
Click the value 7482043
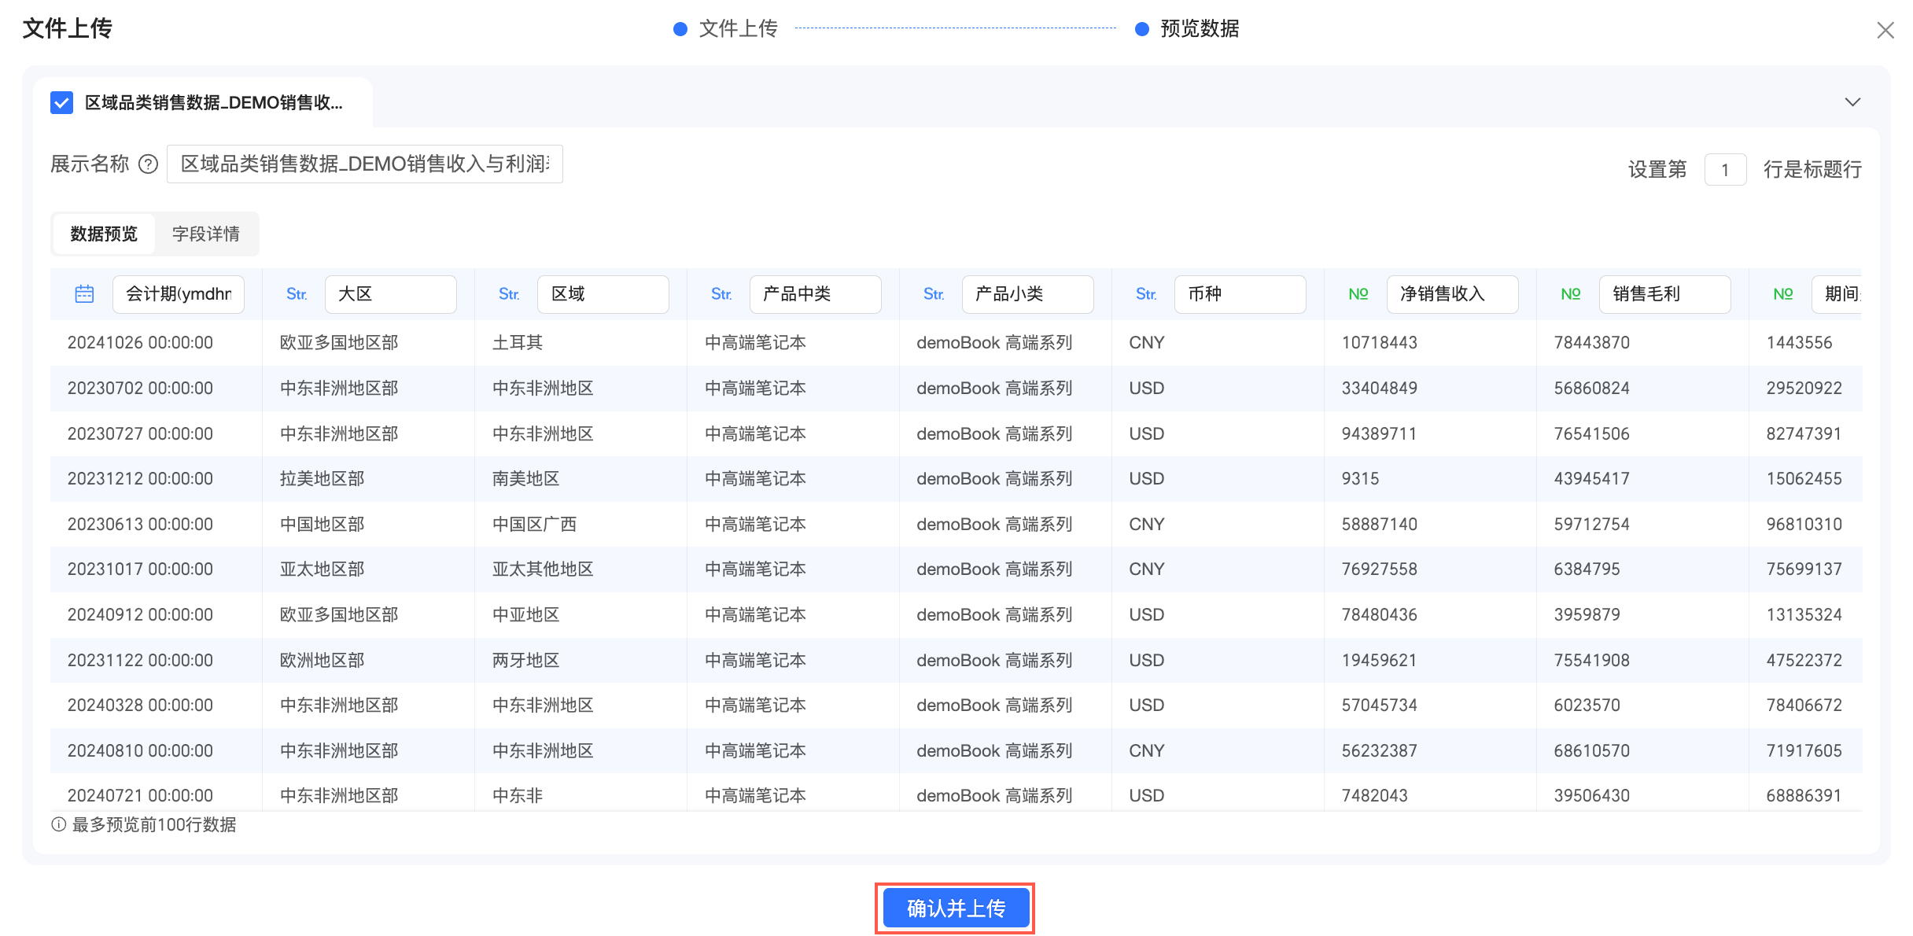1375,796
